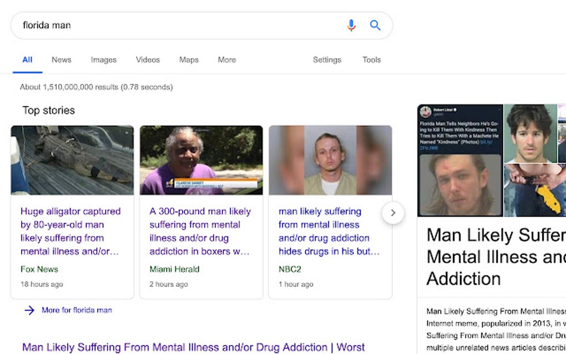Start voice search with the microphone icon

point(351,25)
